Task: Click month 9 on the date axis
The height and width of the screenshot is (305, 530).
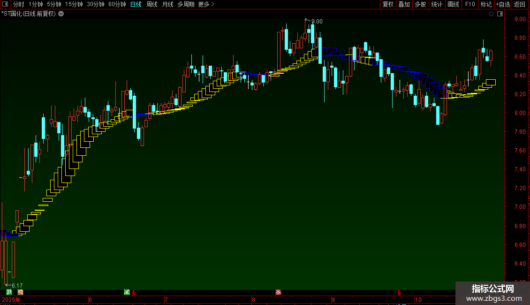Action: tap(333, 299)
